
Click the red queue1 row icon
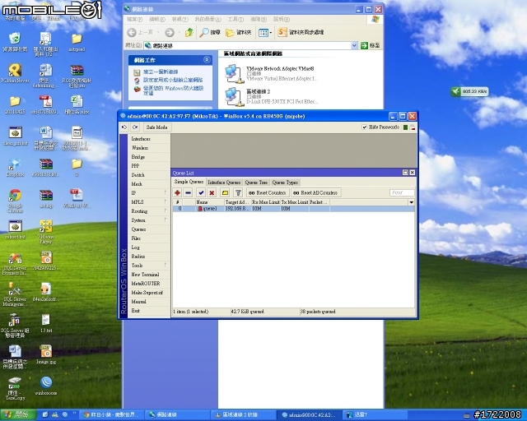(x=200, y=209)
